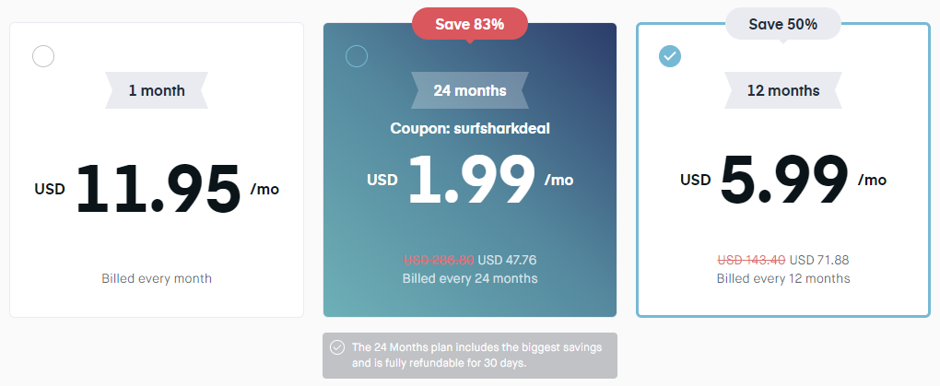Click the 1 month ribbon label
This screenshot has width=940, height=386.
[x=157, y=90]
